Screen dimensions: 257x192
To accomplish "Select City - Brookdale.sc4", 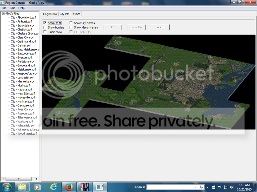I will pyautogui.click(x=23, y=25).
